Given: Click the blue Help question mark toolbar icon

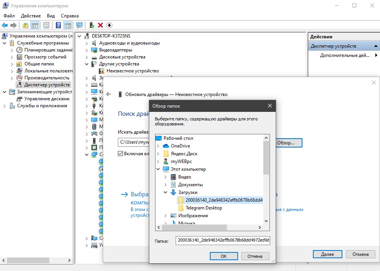Looking at the screenshot, I should click(x=59, y=25).
